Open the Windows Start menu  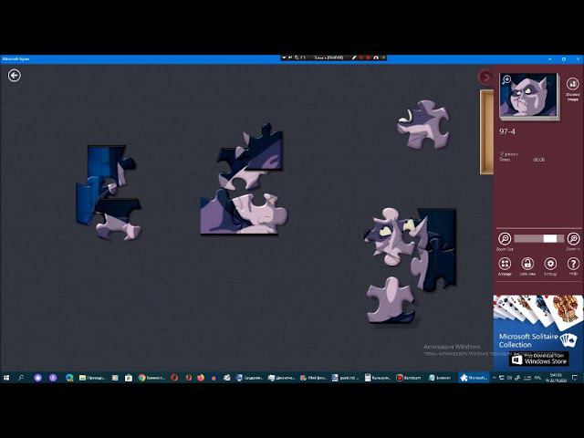[x=6, y=378]
